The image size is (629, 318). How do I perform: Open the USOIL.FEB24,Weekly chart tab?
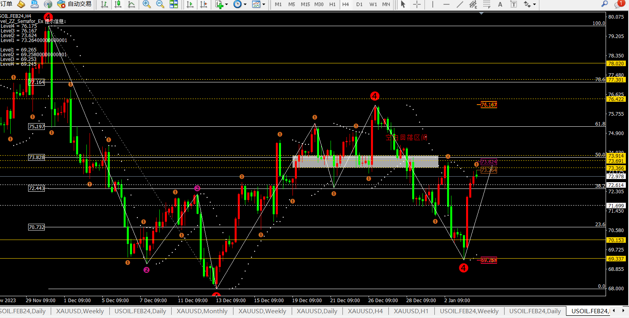click(469, 311)
